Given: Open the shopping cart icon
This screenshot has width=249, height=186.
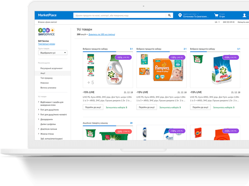Looking at the screenshot, I should click(216, 15).
